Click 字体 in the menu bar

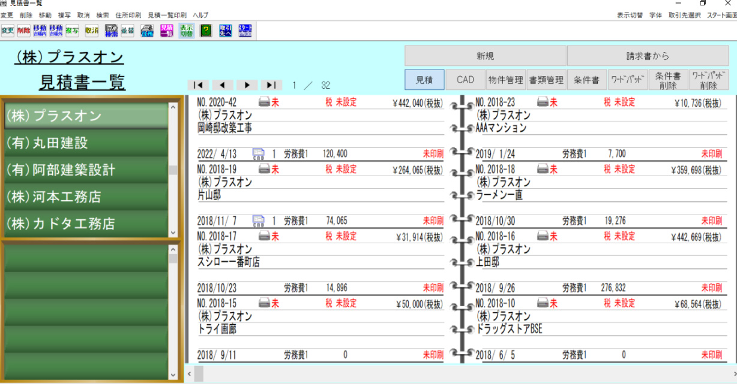click(x=655, y=15)
